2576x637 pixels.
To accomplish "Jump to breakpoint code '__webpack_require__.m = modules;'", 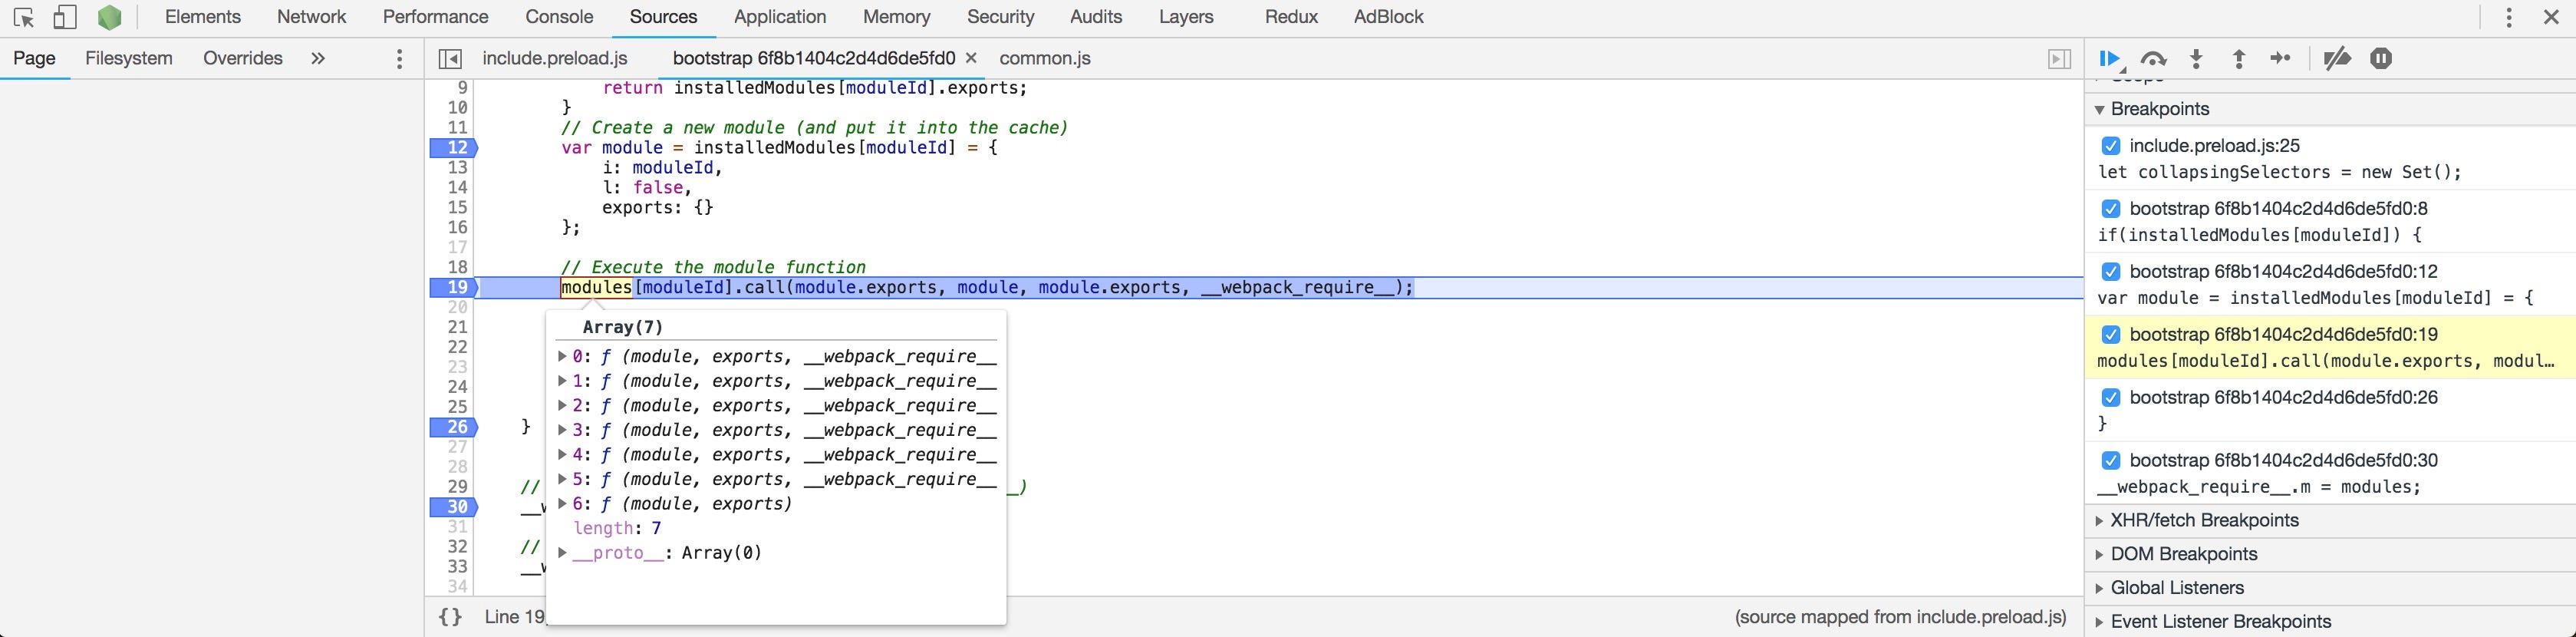I will click(2259, 488).
